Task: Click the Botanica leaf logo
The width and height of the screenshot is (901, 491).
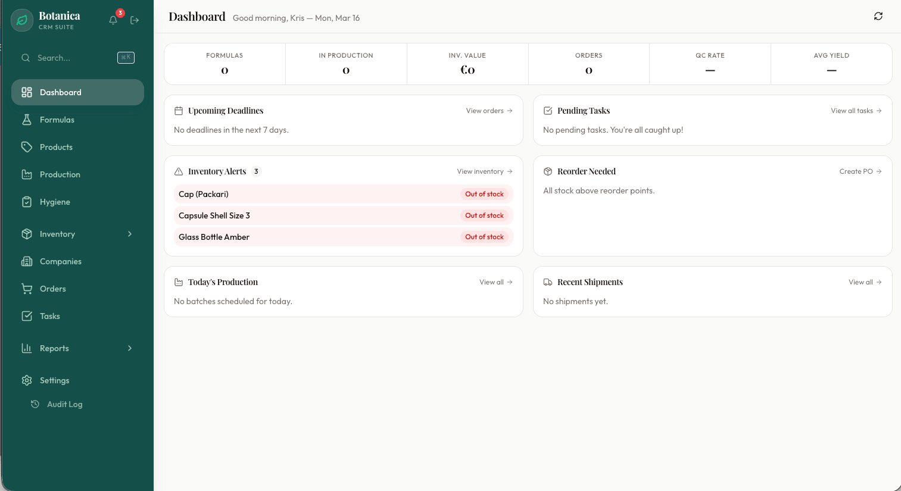Action: (x=22, y=20)
